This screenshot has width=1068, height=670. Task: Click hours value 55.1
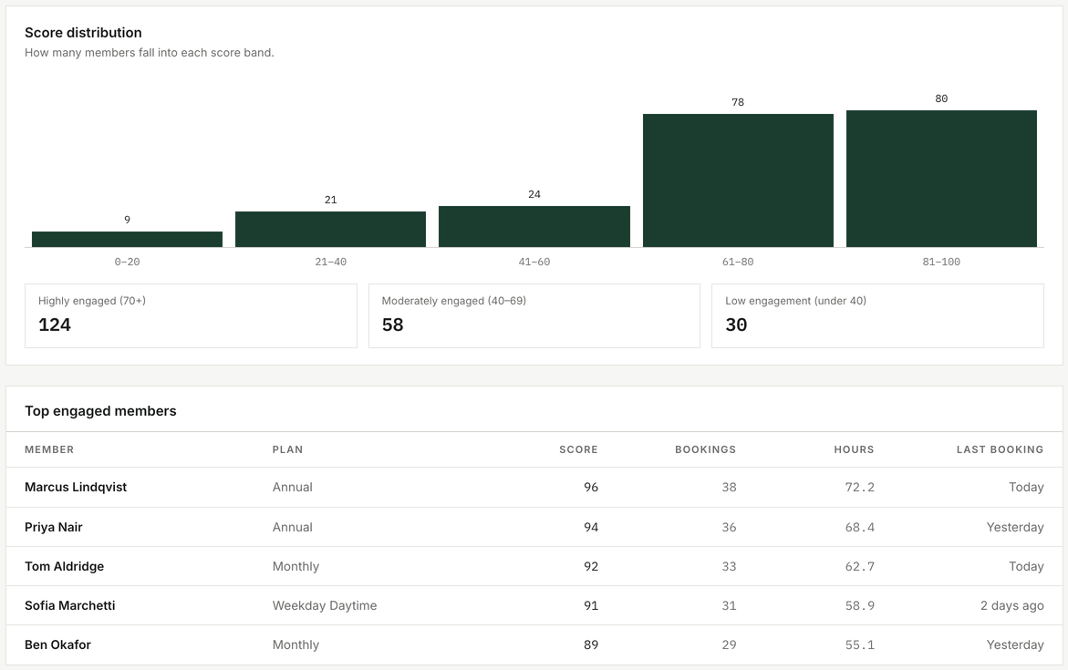pyautogui.click(x=859, y=644)
